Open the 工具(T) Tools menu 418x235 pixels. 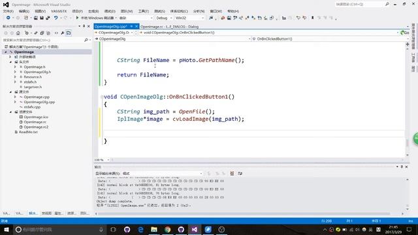[144, 11]
